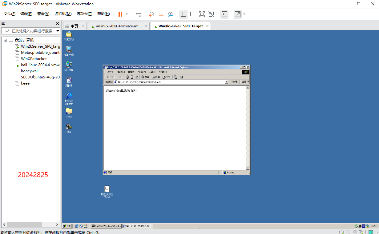Toggle the thumbnail bar view
This screenshot has width=379, height=234.
point(193,14)
